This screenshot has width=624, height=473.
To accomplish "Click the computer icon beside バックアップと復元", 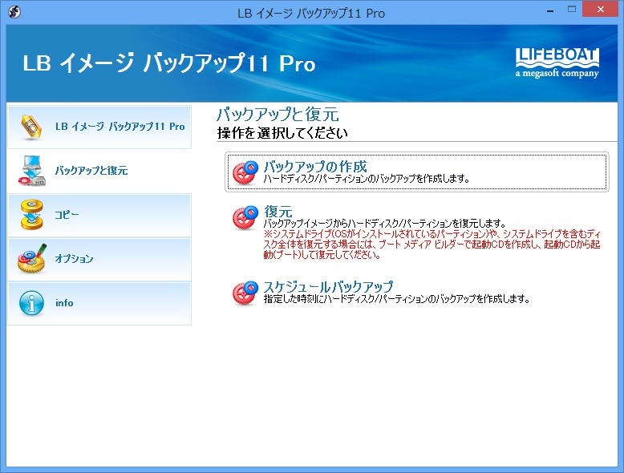I will click(x=32, y=171).
